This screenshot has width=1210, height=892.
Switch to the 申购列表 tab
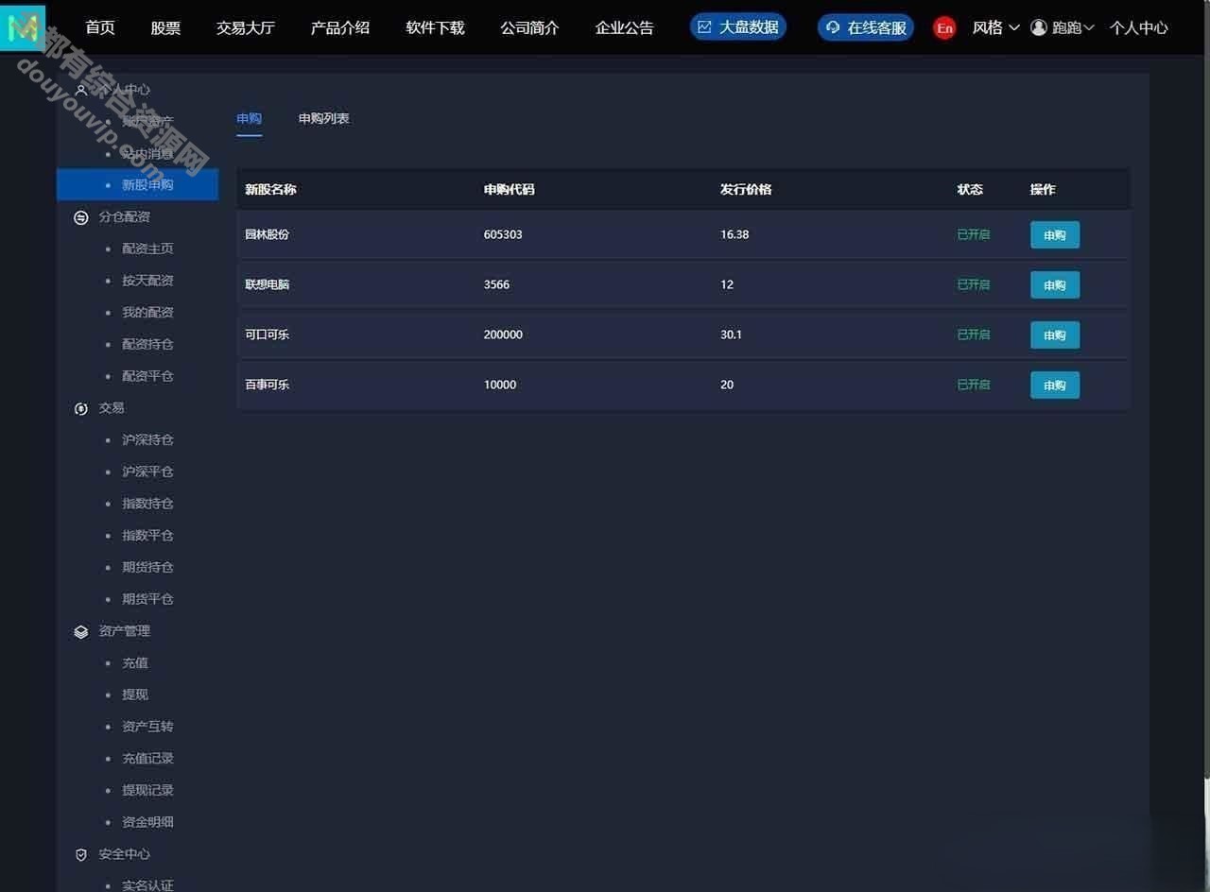(x=324, y=118)
